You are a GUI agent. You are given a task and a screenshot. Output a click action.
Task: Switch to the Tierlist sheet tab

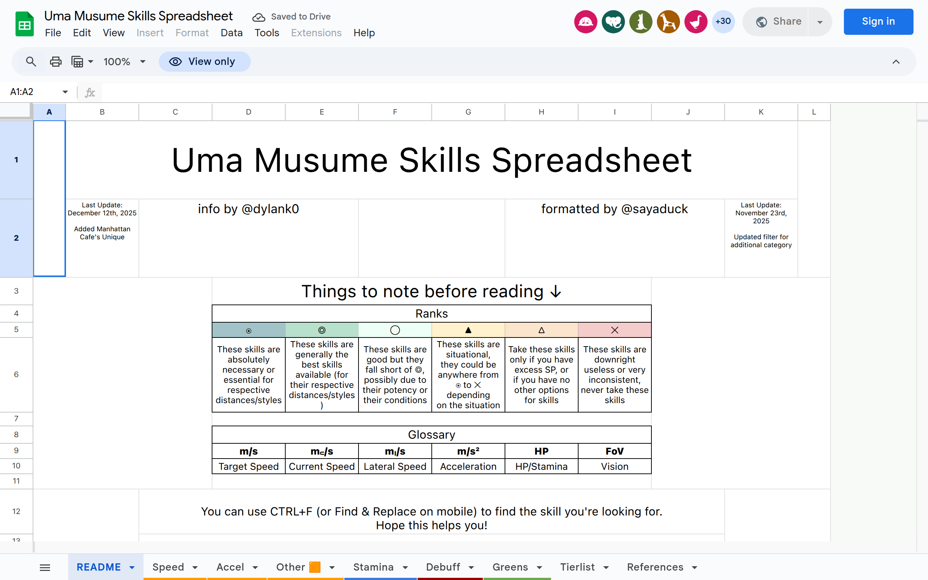pos(577,567)
